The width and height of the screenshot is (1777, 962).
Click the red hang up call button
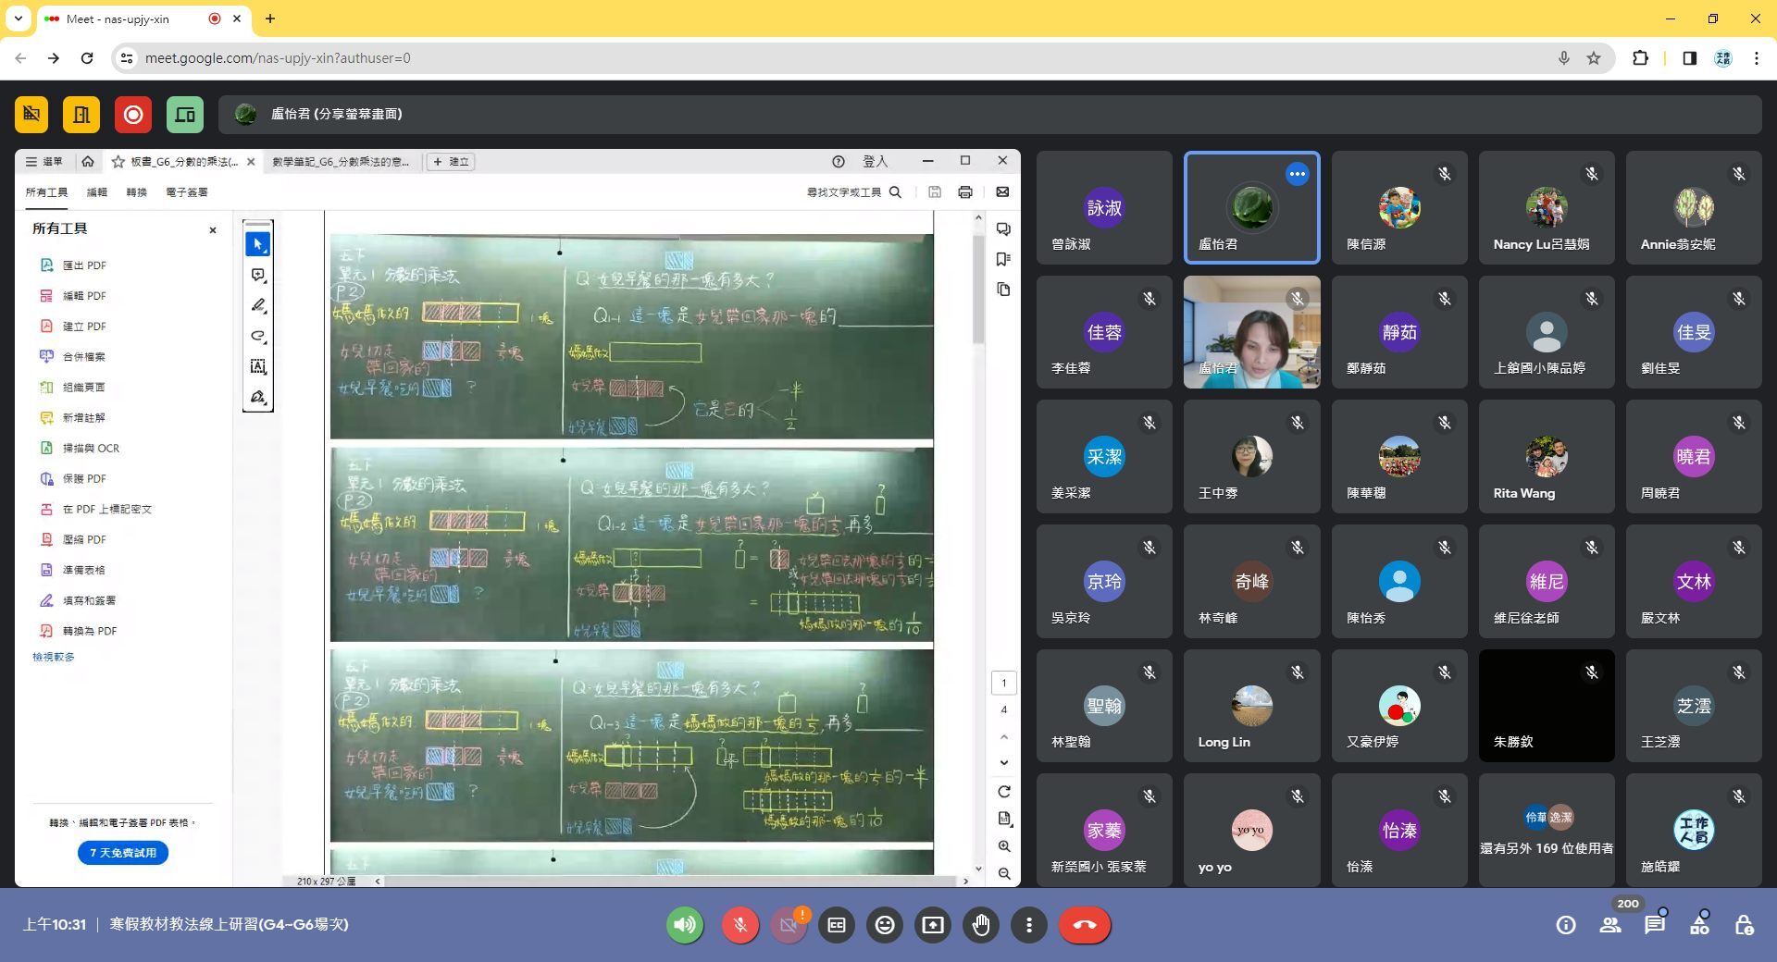(1085, 925)
